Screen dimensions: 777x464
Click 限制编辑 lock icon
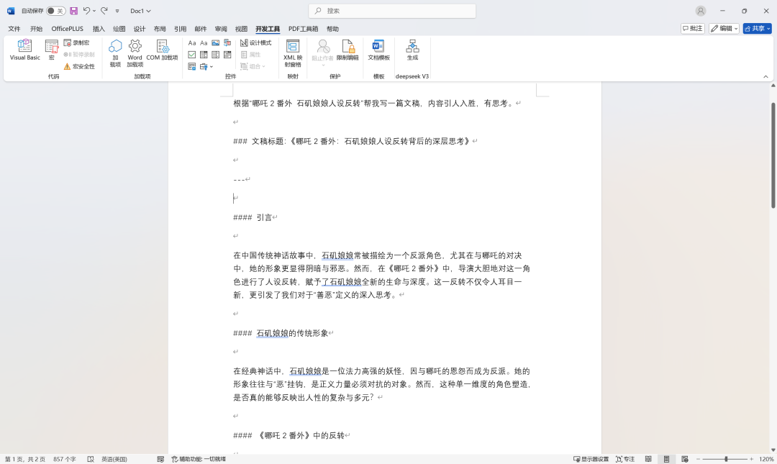click(347, 50)
